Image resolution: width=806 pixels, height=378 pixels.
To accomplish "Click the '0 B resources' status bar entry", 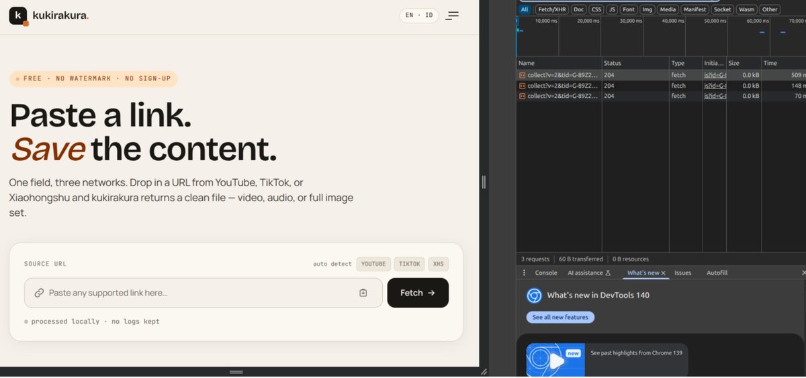I will pyautogui.click(x=631, y=259).
